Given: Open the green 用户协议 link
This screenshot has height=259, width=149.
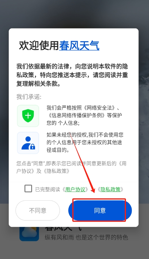Looking at the screenshot, I should tap(75, 189).
